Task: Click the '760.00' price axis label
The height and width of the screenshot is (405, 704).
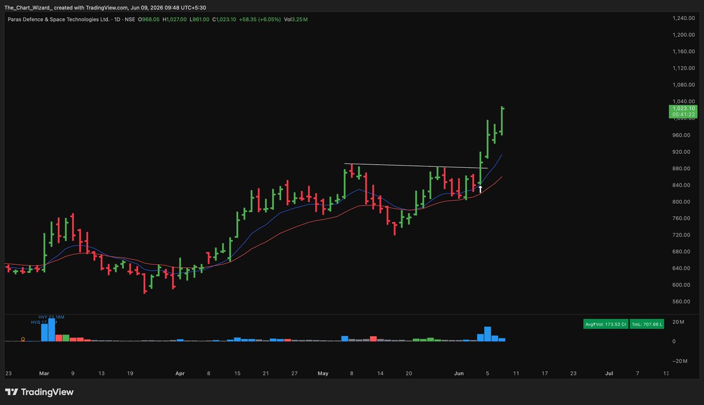Action: pyautogui.click(x=681, y=218)
